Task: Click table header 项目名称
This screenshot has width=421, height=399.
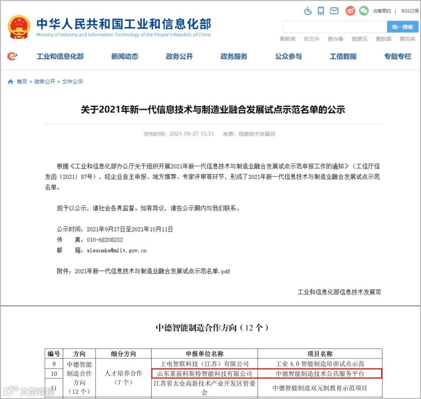Action: point(320,354)
